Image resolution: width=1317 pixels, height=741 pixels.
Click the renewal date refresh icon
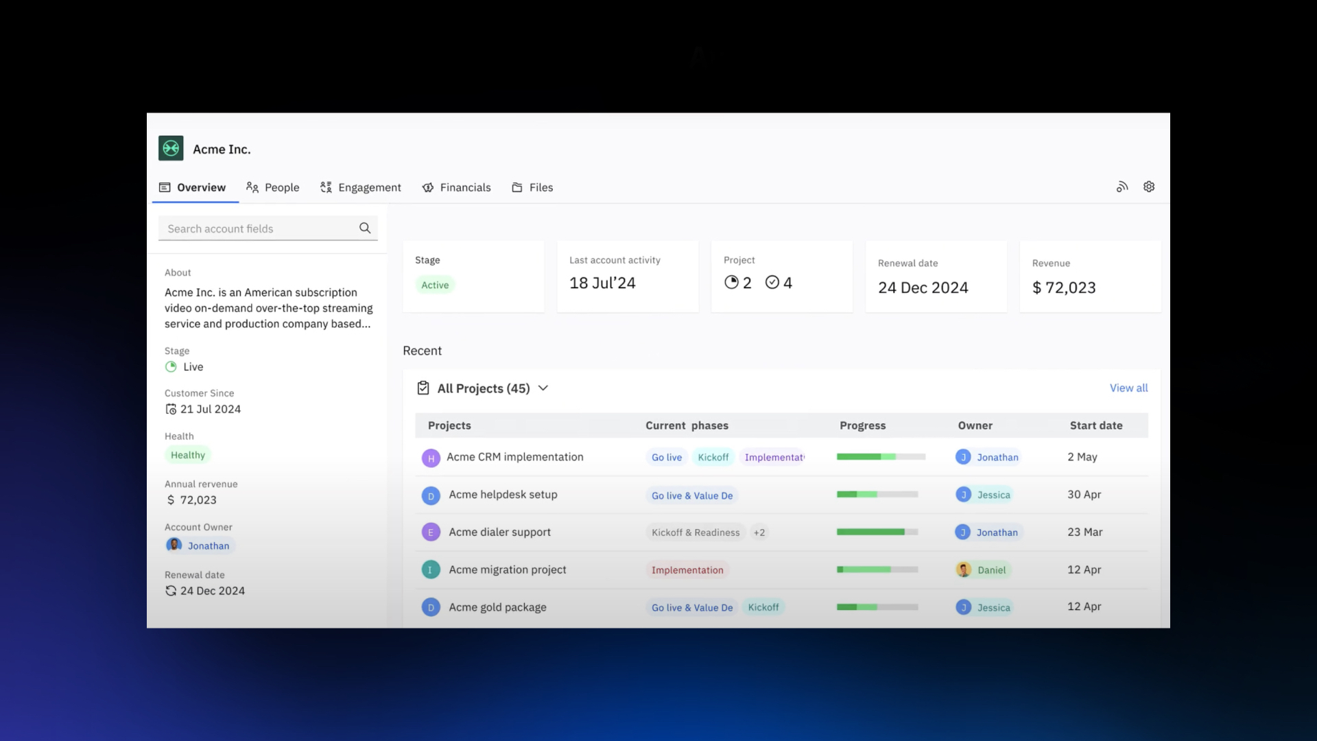[171, 591]
